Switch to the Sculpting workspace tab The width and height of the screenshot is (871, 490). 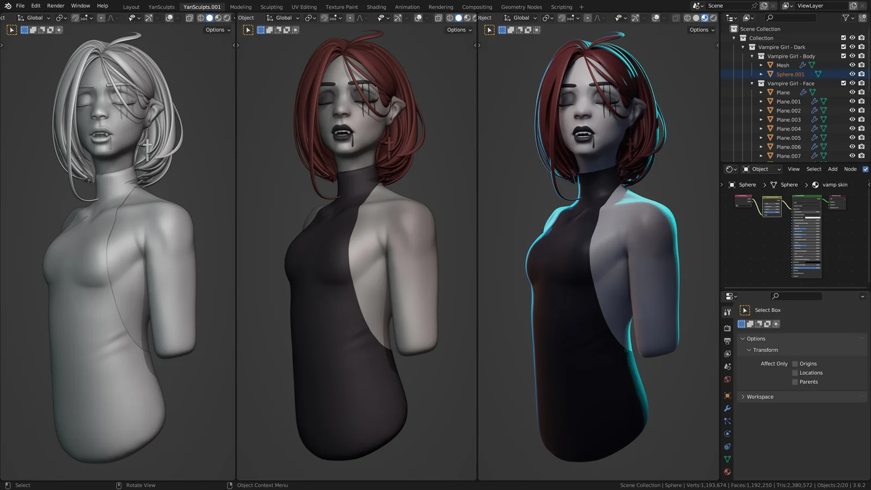(x=272, y=7)
